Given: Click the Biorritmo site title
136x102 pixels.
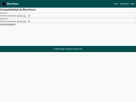Looking at the screenshot, I should pyautogui.click(x=13, y=4).
